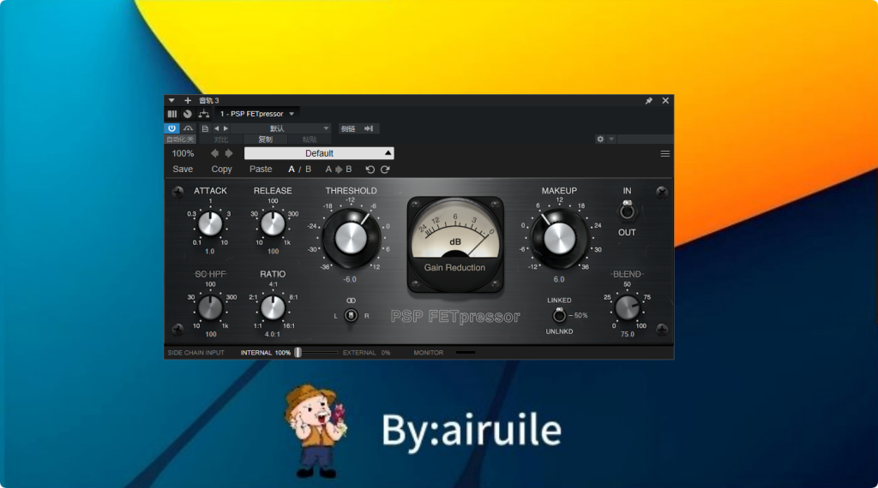Toggle the SC HPF label on
The image size is (878, 488).
coord(210,274)
